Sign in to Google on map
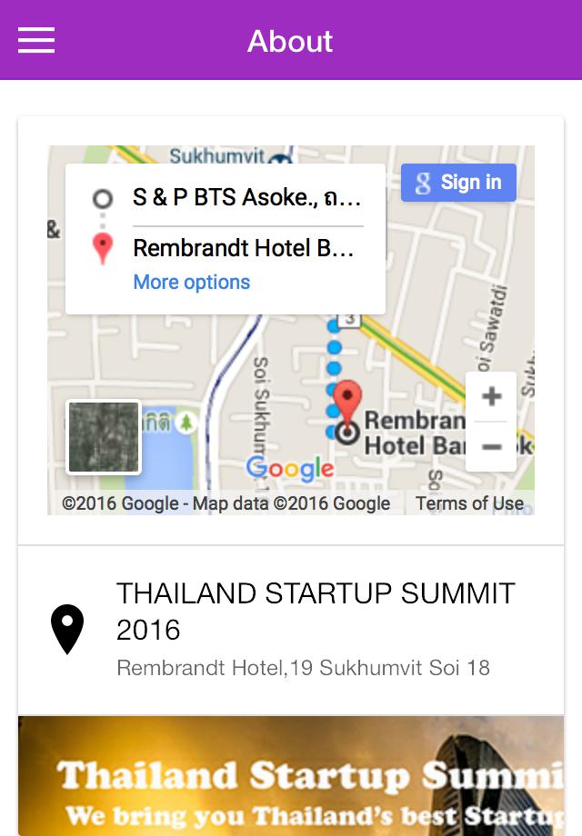The image size is (582, 836). click(458, 183)
